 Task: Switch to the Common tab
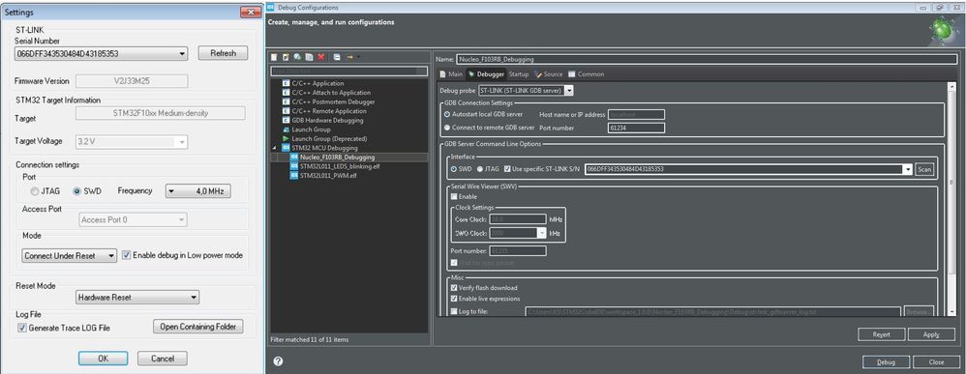point(586,73)
